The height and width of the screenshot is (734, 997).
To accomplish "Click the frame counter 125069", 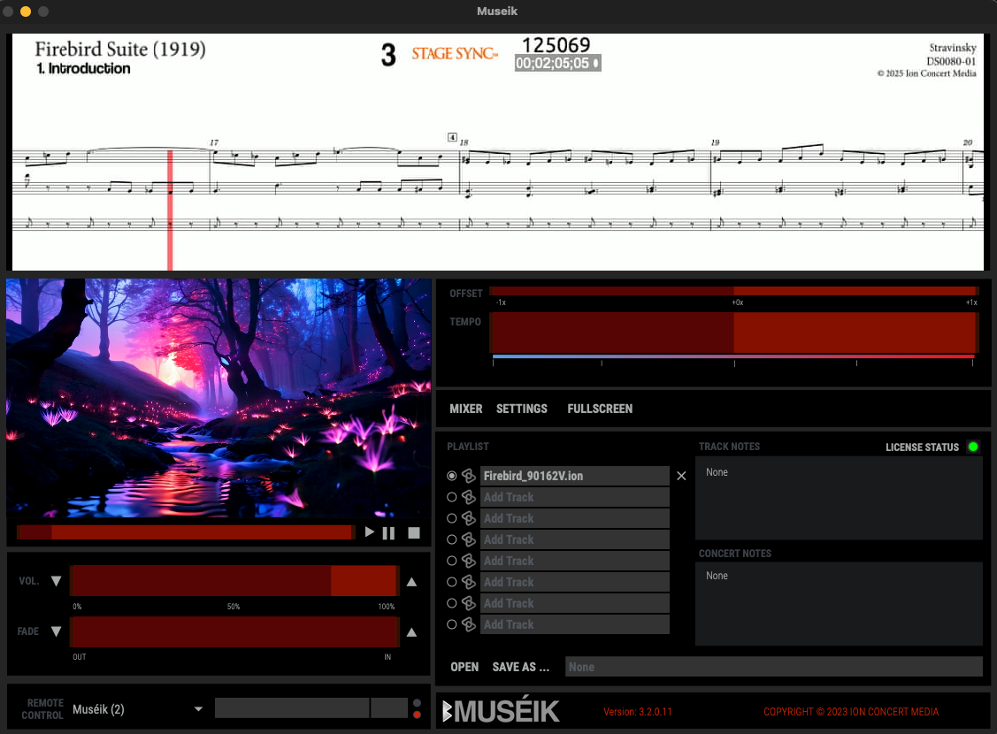I will [x=556, y=44].
